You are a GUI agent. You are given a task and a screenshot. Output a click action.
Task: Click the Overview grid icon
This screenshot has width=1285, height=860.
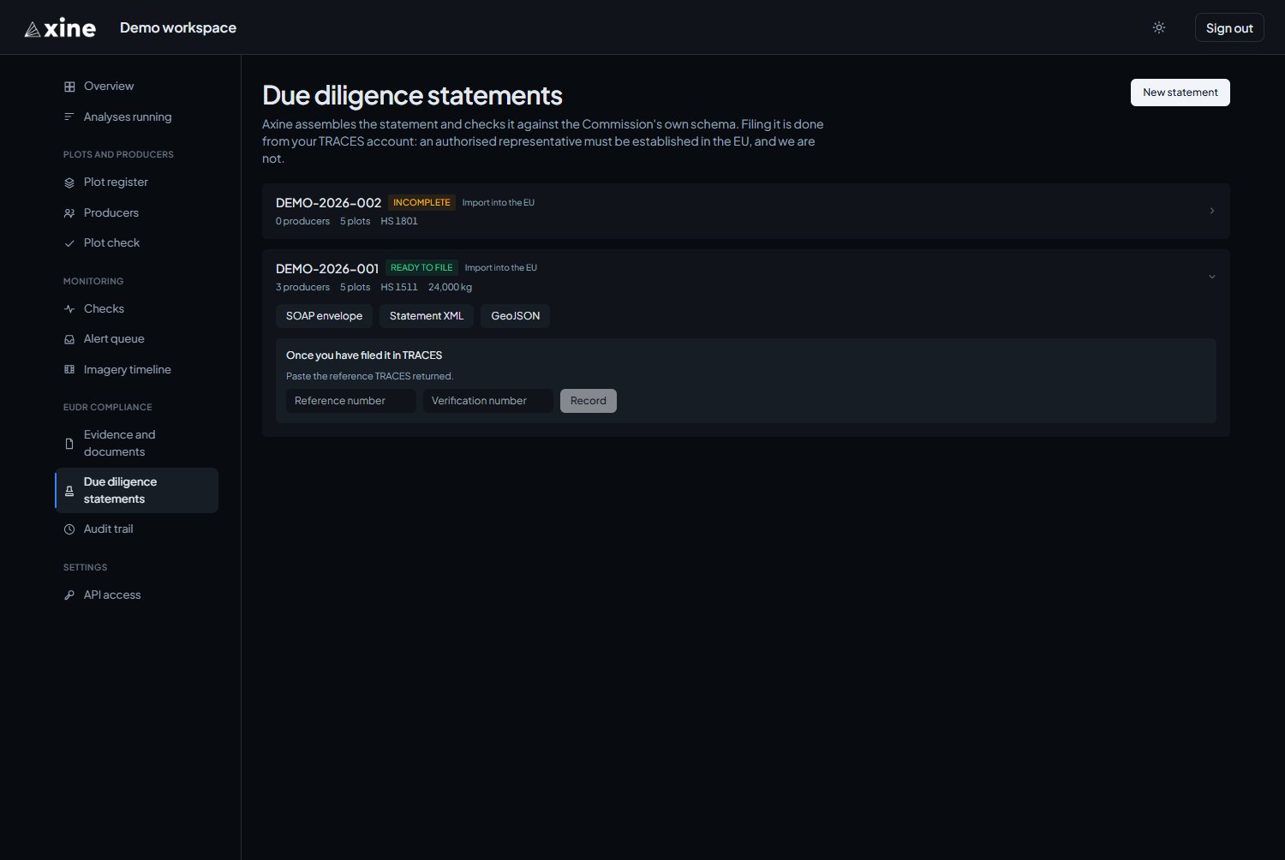[69, 87]
